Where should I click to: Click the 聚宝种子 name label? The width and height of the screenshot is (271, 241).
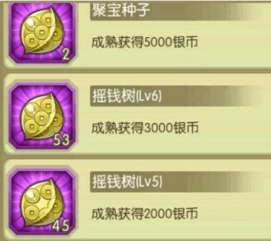coord(121,10)
